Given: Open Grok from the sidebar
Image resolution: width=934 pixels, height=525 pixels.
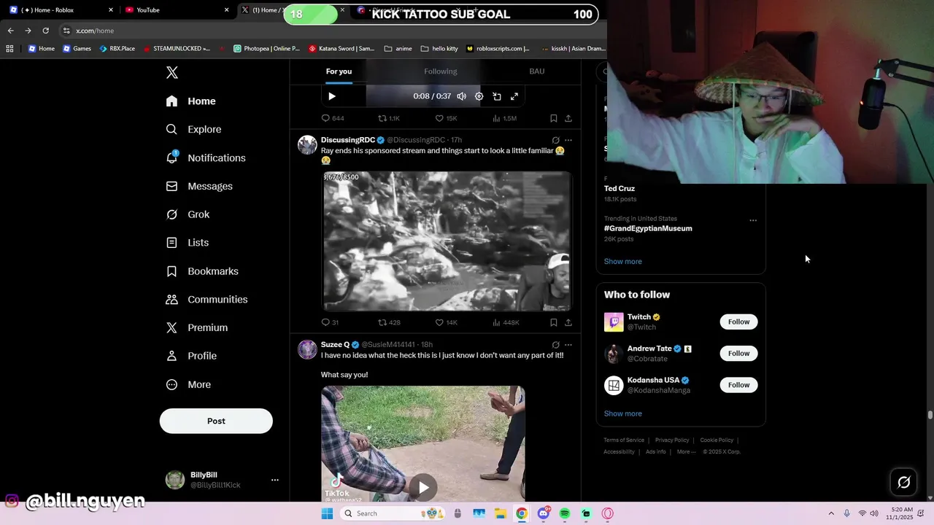Looking at the screenshot, I should click(188, 214).
